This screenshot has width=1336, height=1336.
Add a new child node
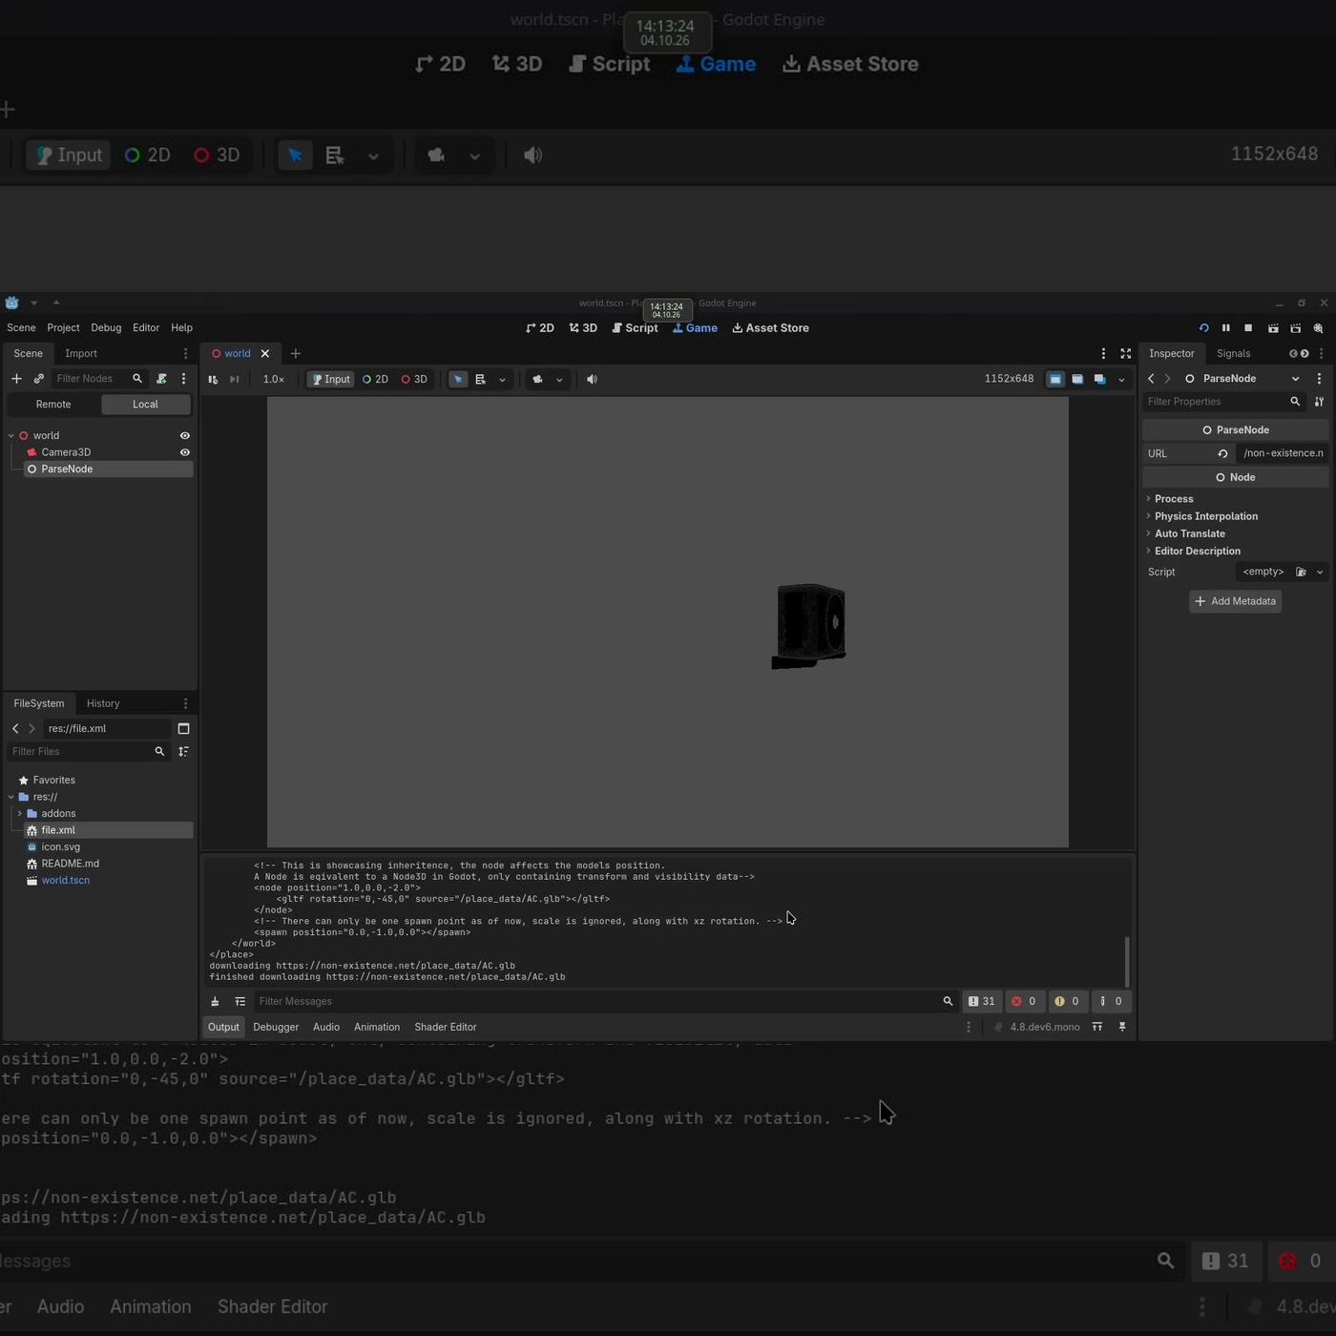coord(16,379)
